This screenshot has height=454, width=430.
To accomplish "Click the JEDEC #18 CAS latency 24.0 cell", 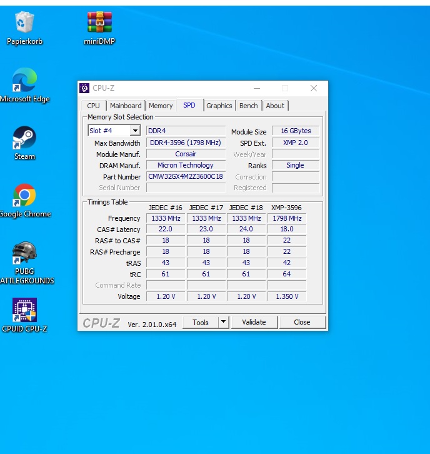I will pos(246,229).
